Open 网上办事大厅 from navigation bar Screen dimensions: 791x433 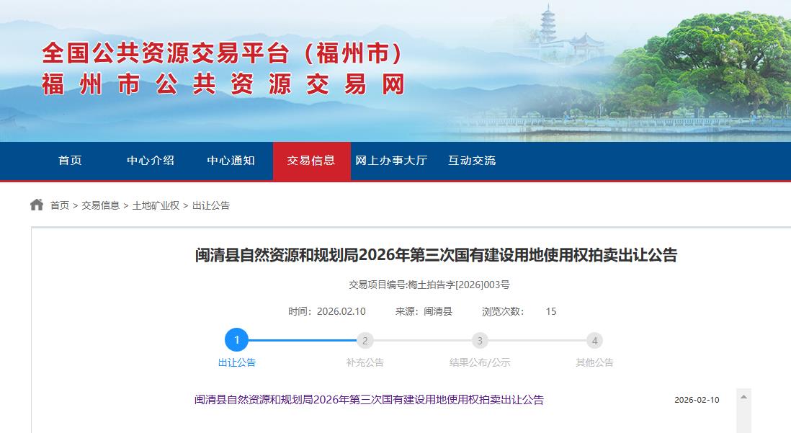tap(391, 161)
